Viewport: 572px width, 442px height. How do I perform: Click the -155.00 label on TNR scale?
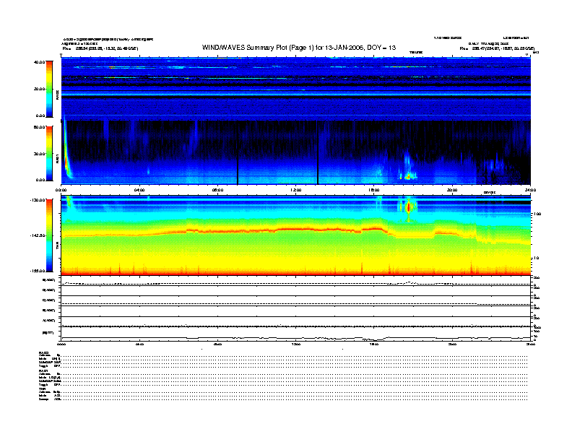click(x=38, y=271)
